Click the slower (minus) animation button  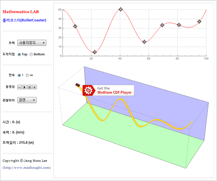click(x=20, y=87)
